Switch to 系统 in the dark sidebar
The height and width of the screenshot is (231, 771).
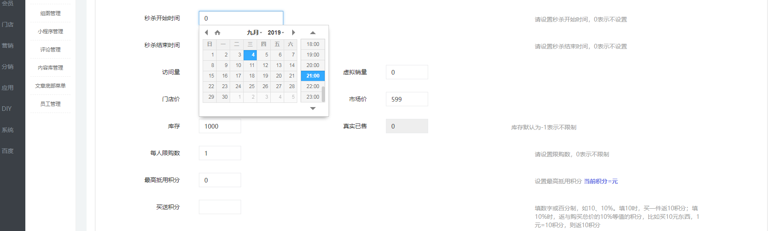point(8,130)
